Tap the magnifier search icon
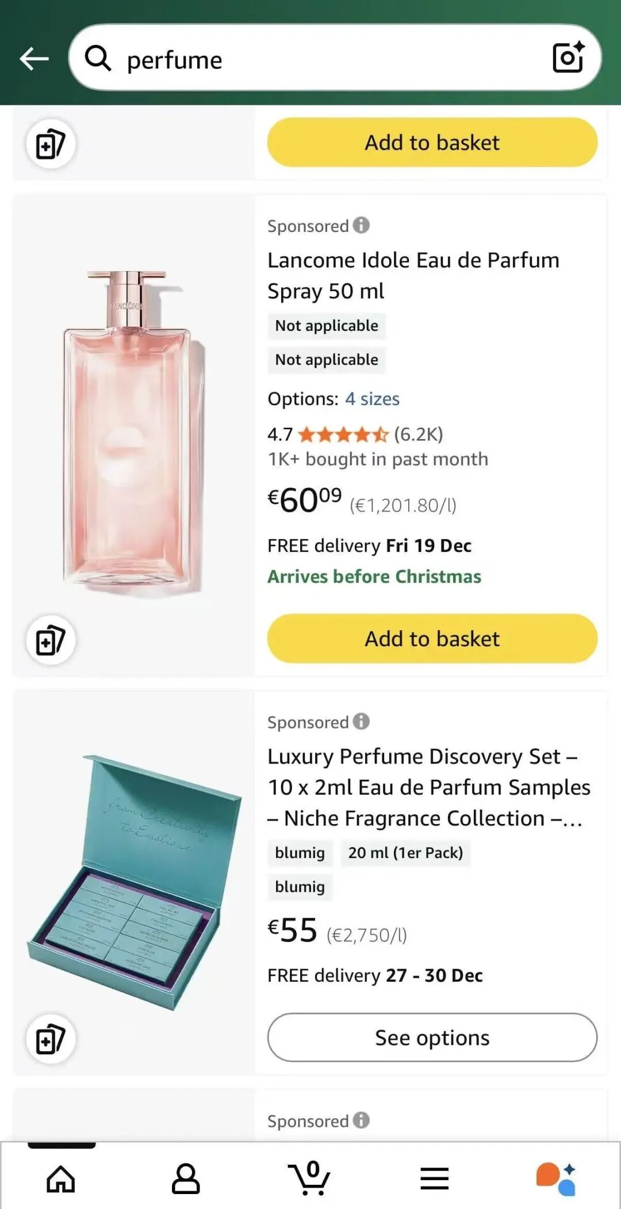621x1209 pixels. point(98,59)
